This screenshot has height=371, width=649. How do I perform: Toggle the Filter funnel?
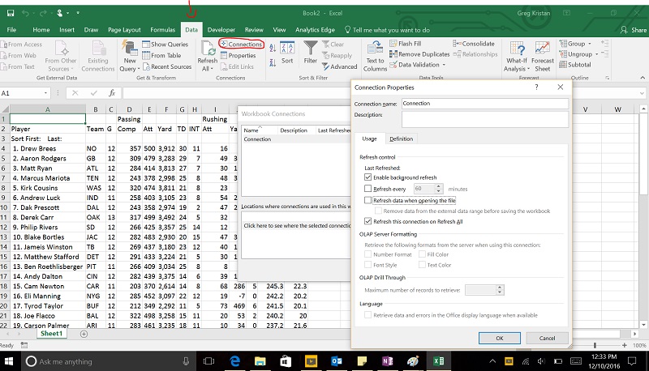(x=311, y=53)
